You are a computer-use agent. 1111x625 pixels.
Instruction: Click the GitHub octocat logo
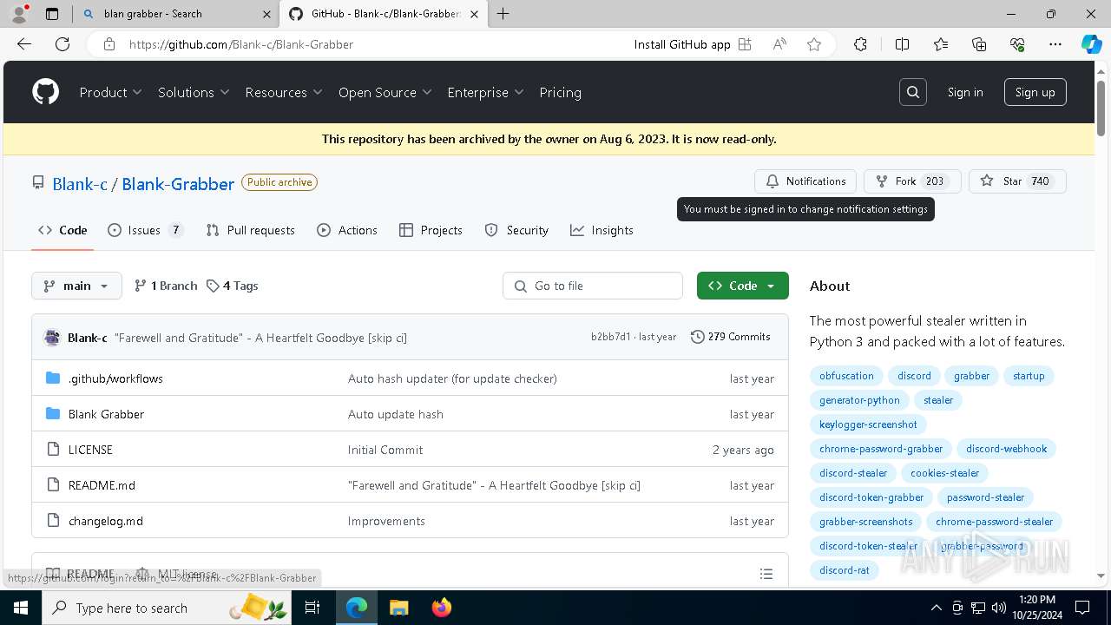(45, 92)
